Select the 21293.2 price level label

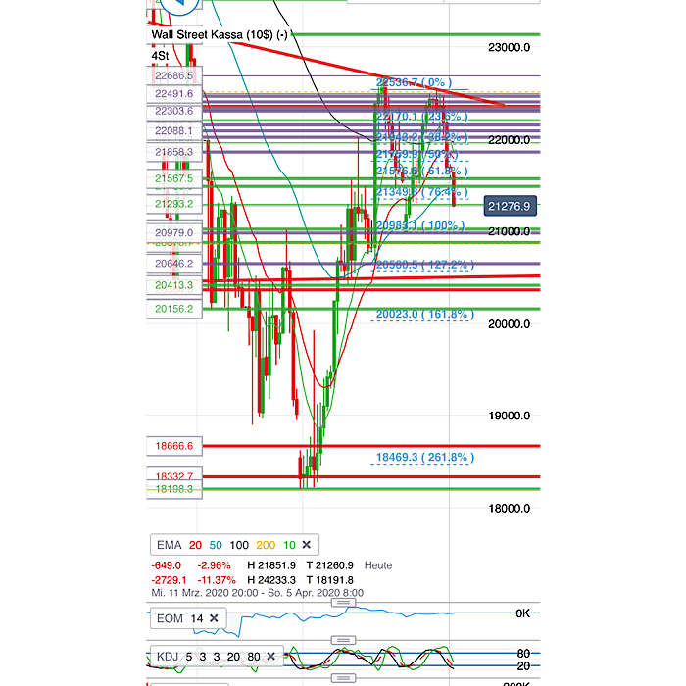174,204
